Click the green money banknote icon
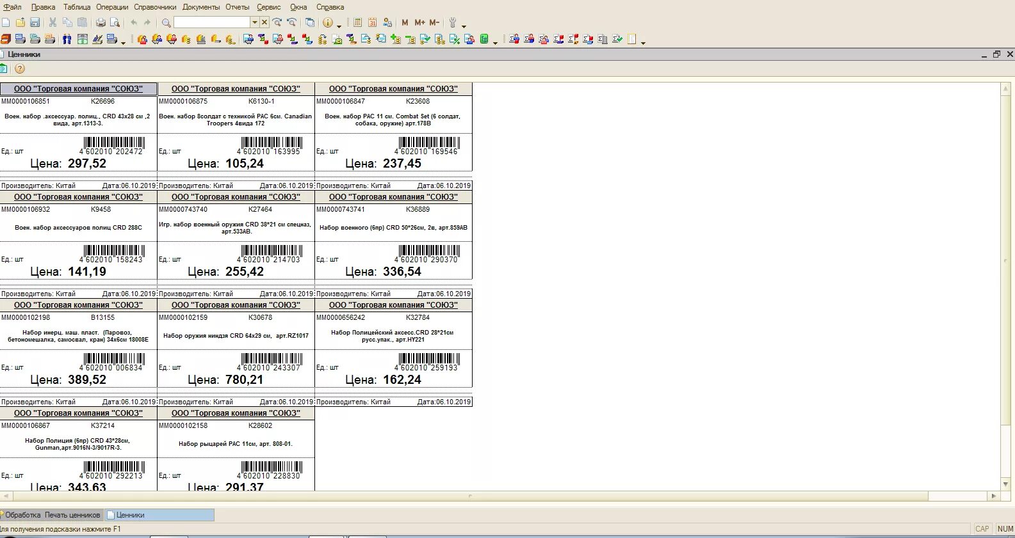This screenshot has height=538, width=1015. click(x=83, y=39)
